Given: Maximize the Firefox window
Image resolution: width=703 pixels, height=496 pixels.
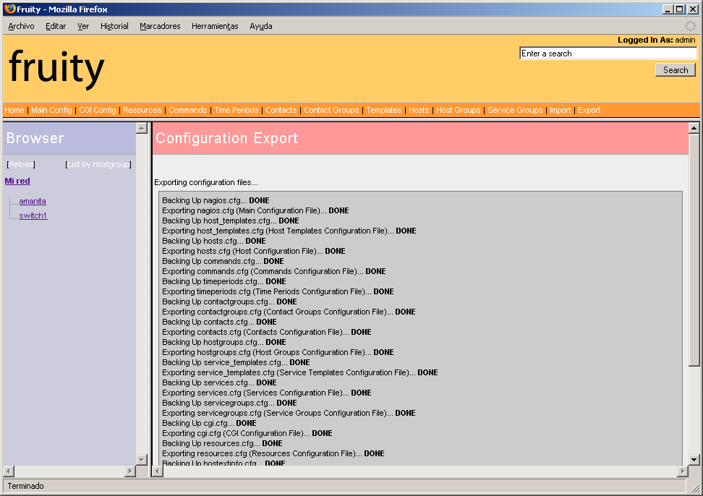Looking at the screenshot, I should 680,9.
